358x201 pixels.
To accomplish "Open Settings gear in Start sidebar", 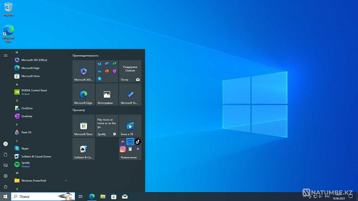I will pos(5,176).
